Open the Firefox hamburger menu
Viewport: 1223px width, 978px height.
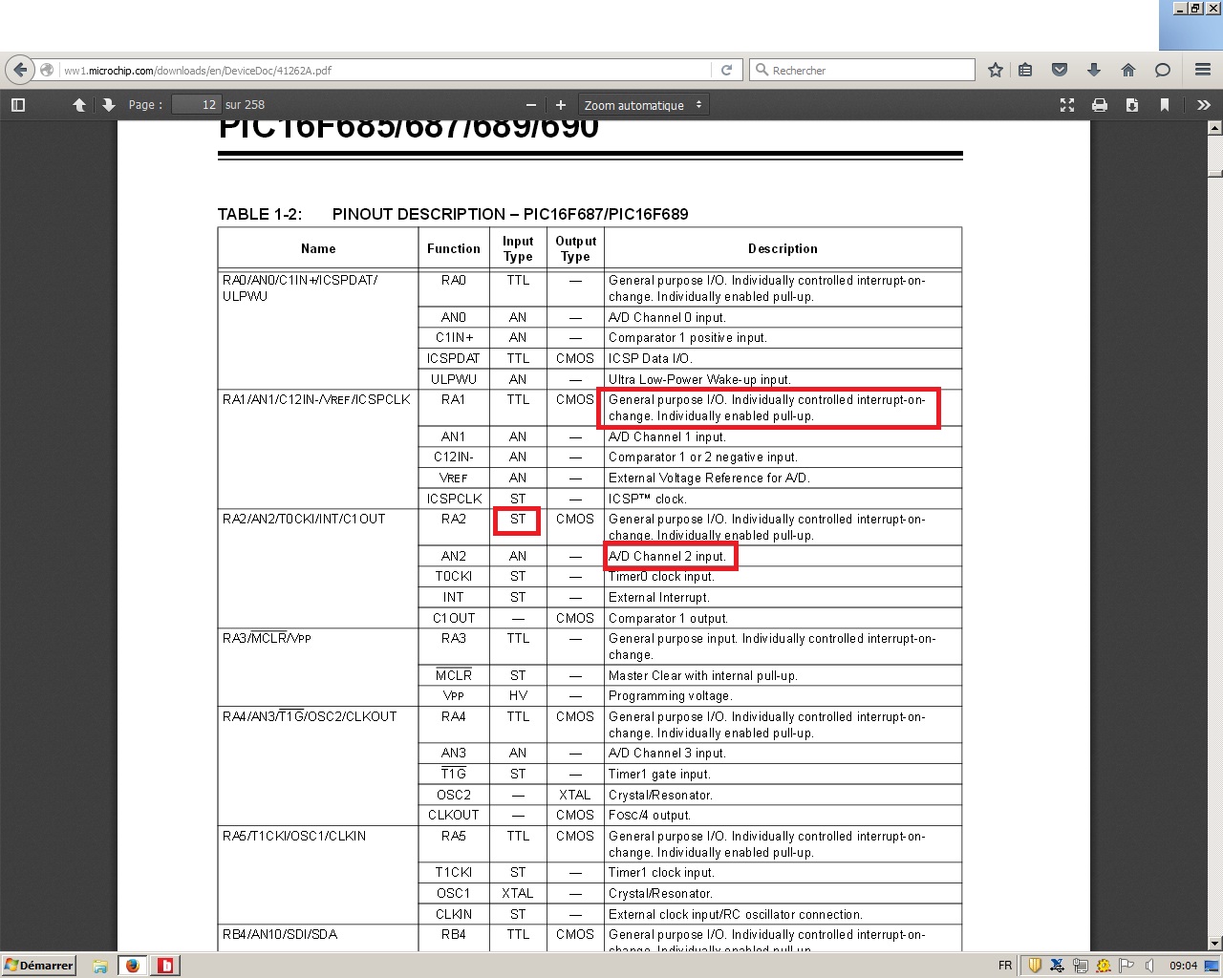click(x=1203, y=70)
